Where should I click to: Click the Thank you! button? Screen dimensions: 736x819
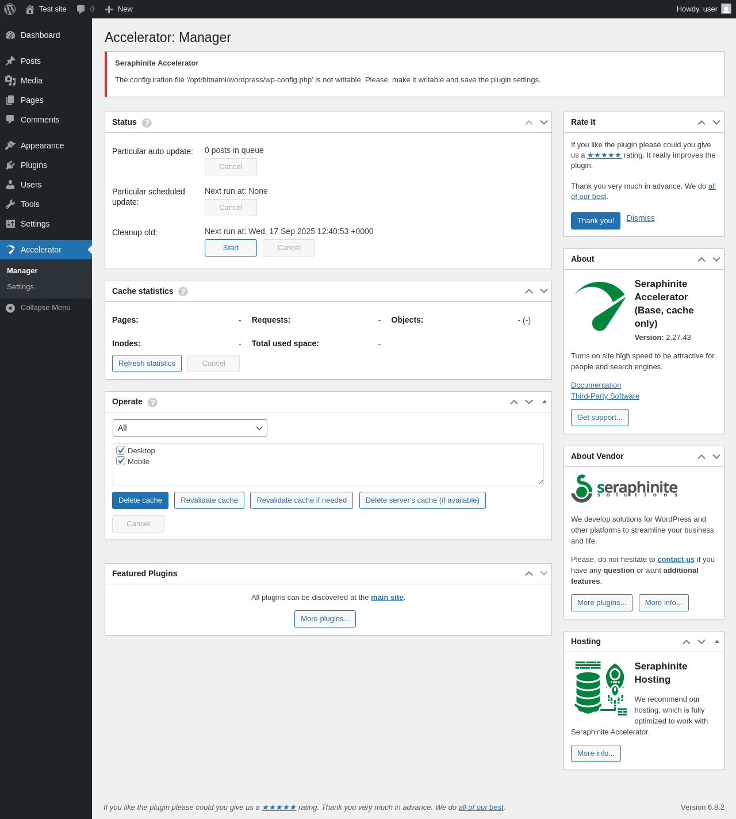point(596,221)
